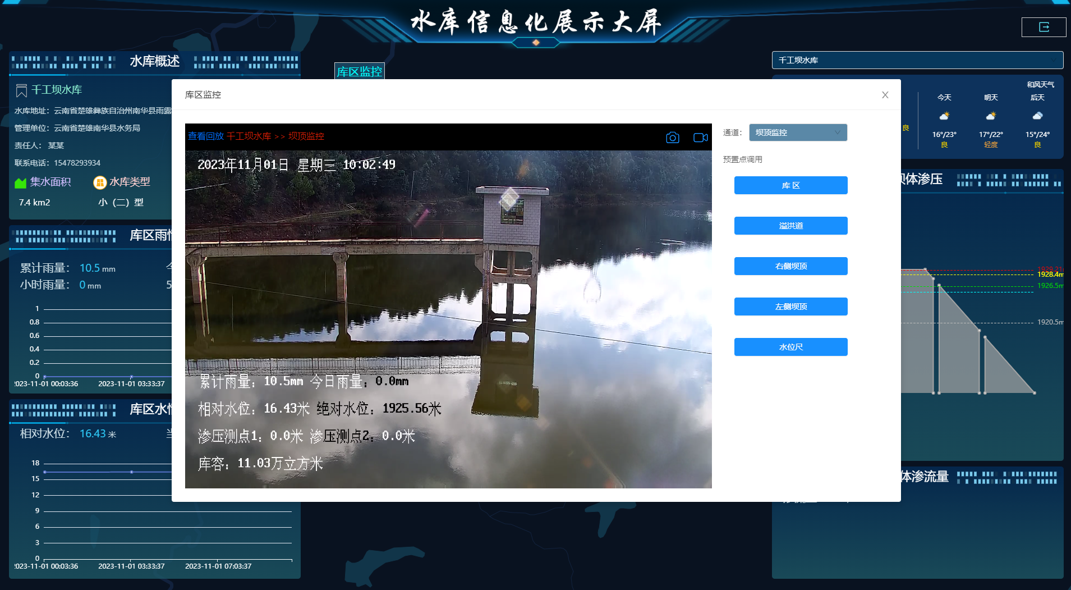Click the green 集水面积 icon

coord(21,182)
